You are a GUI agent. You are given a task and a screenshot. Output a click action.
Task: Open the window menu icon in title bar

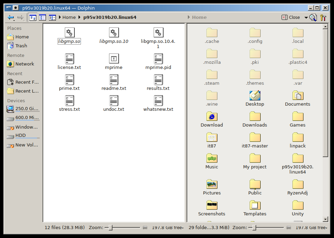(9, 8)
